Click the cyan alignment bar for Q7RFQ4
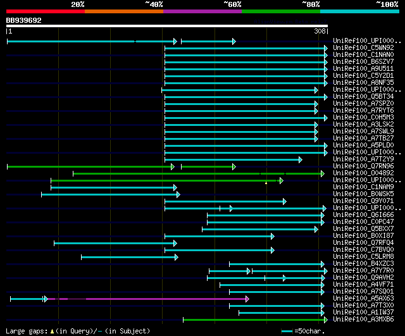The height and width of the screenshot is (336, 405). (x=115, y=243)
